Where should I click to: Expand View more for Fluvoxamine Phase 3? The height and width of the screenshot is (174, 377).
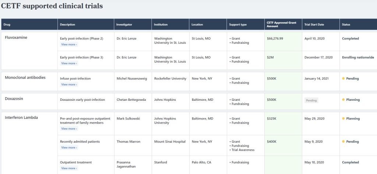click(69, 64)
